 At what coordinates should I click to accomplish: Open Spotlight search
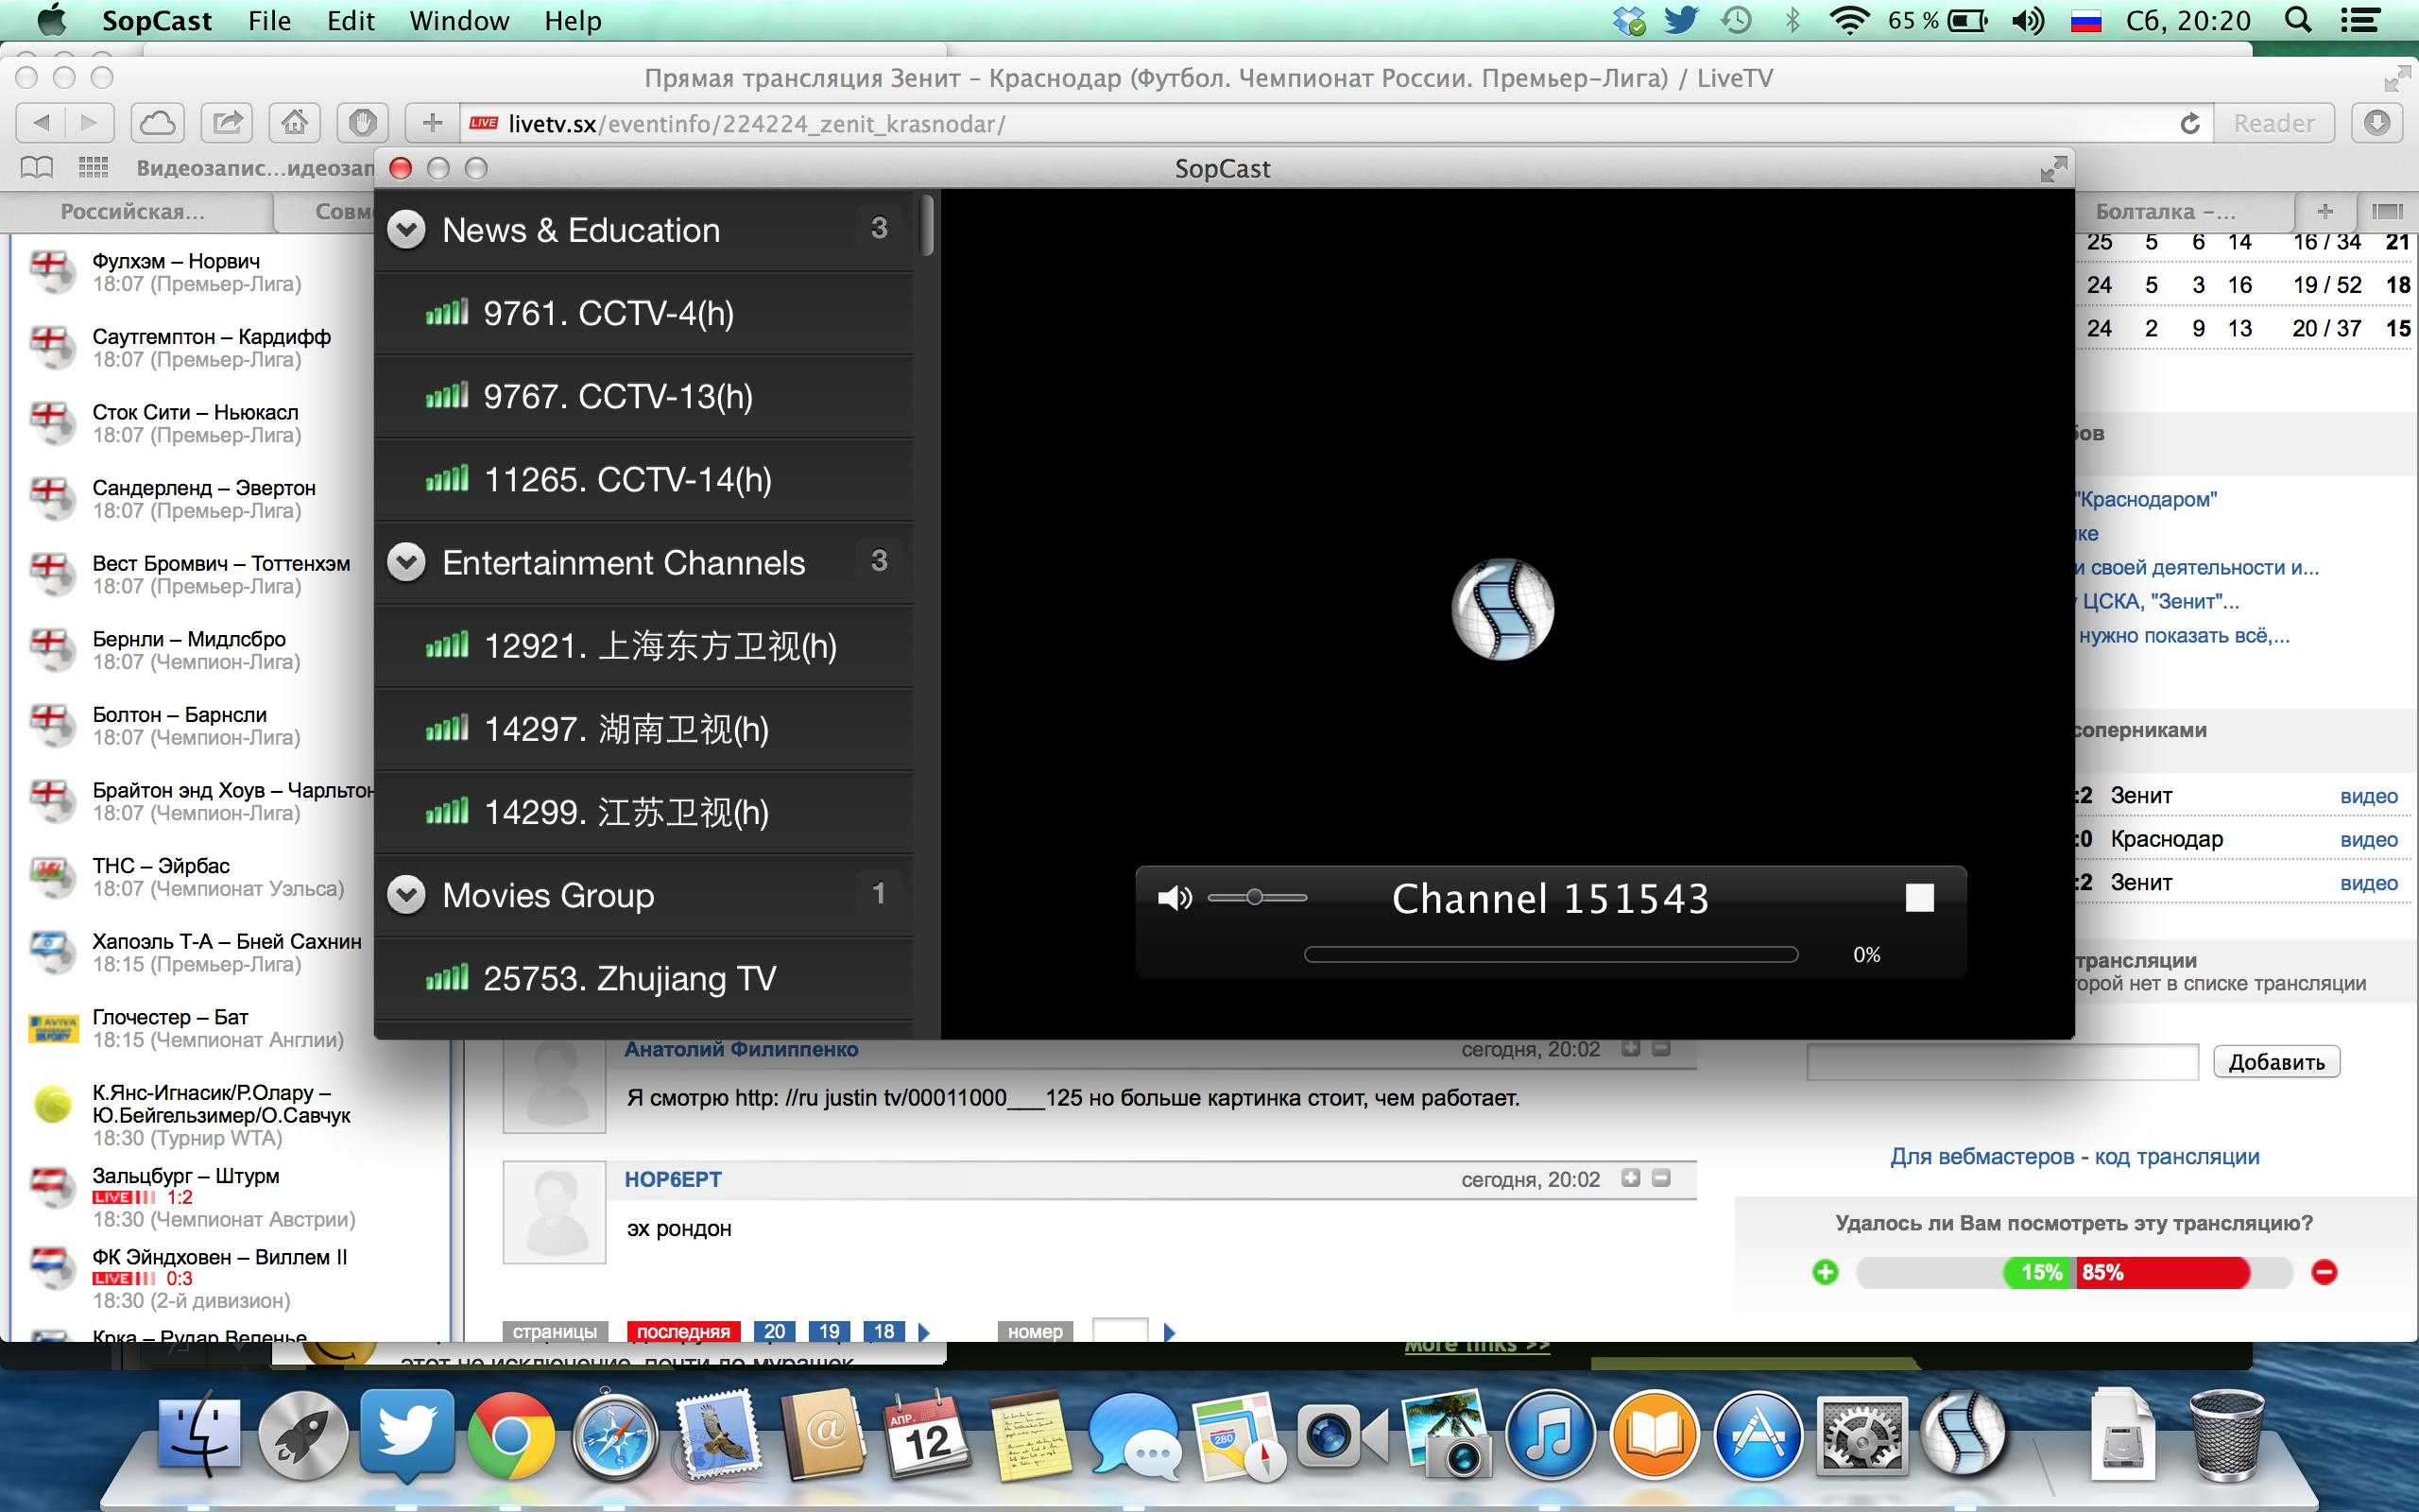pyautogui.click(x=2298, y=20)
